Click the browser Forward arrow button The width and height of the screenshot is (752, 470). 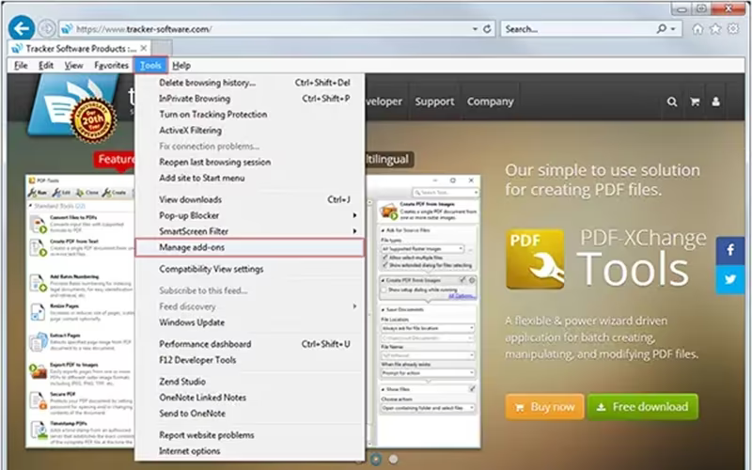[x=46, y=29]
